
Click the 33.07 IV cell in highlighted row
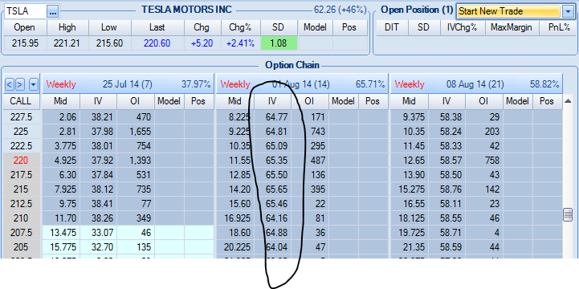tap(98, 232)
